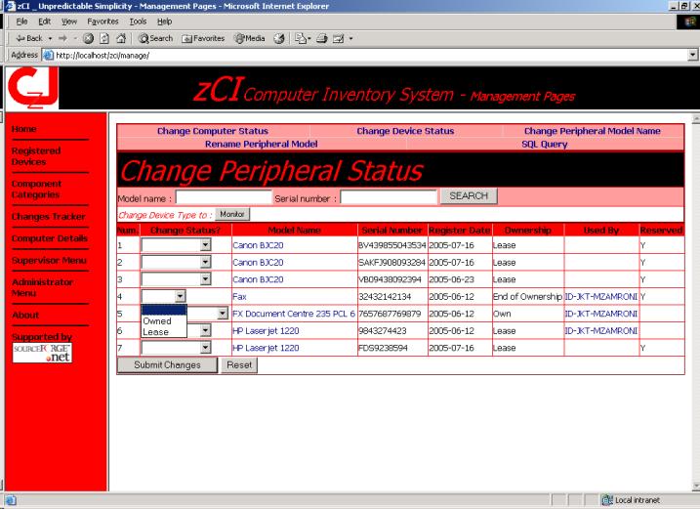Open the Favorites toolbar button
Image resolution: width=700 pixels, height=509 pixels.
pos(202,38)
